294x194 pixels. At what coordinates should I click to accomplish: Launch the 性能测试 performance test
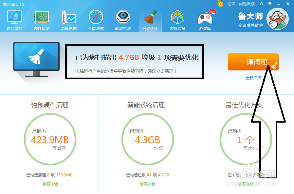(96, 20)
